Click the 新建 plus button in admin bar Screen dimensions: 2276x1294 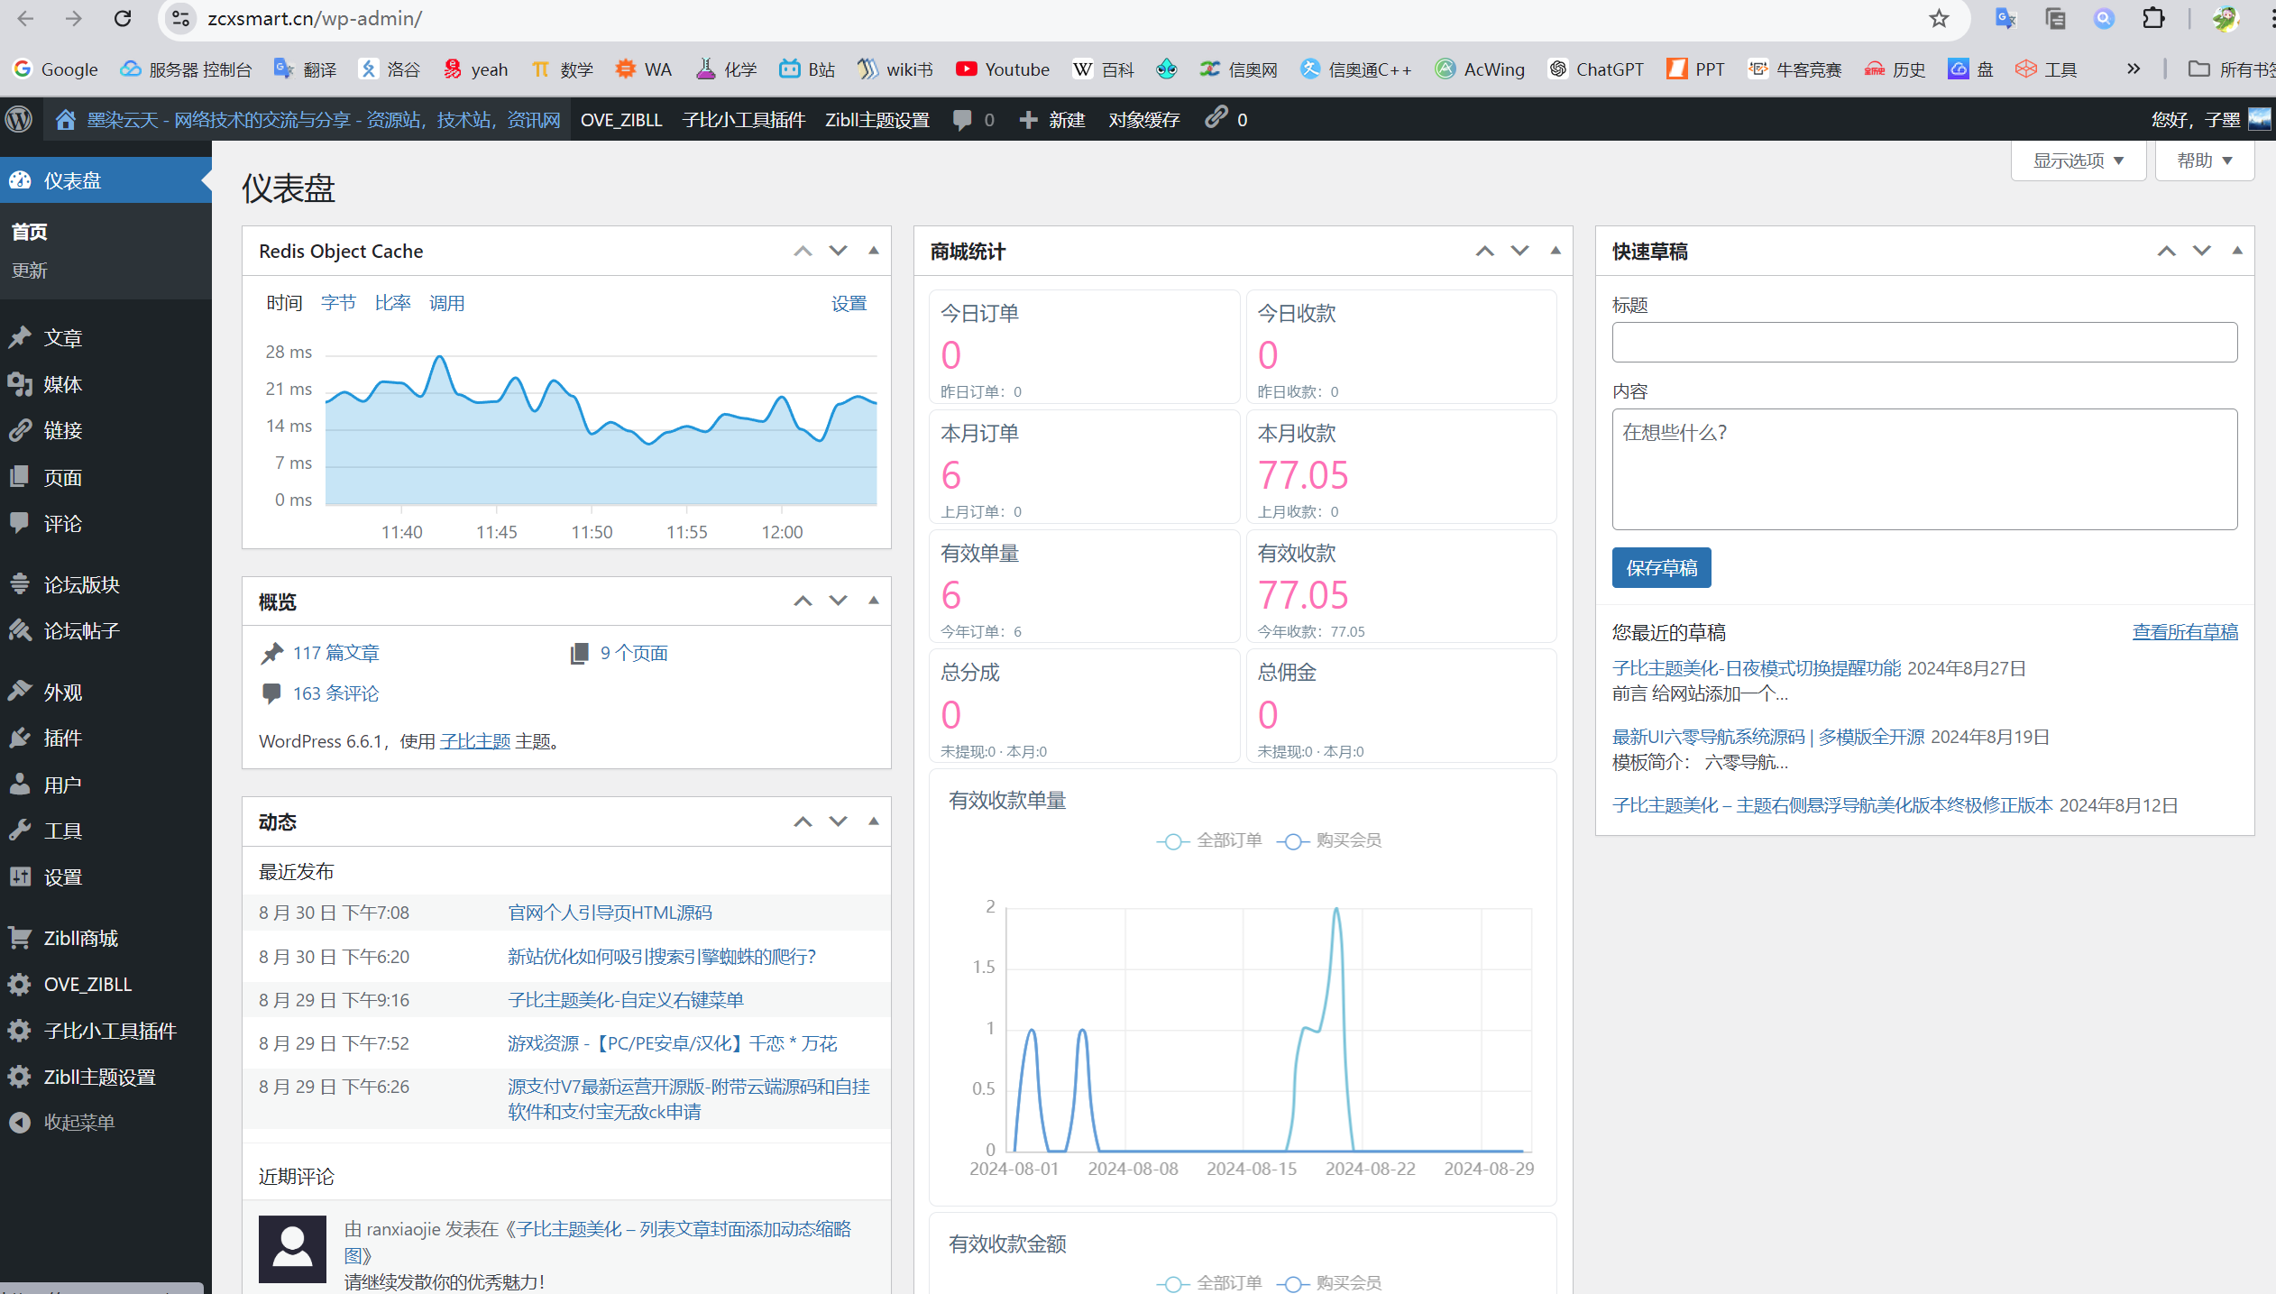(1051, 120)
